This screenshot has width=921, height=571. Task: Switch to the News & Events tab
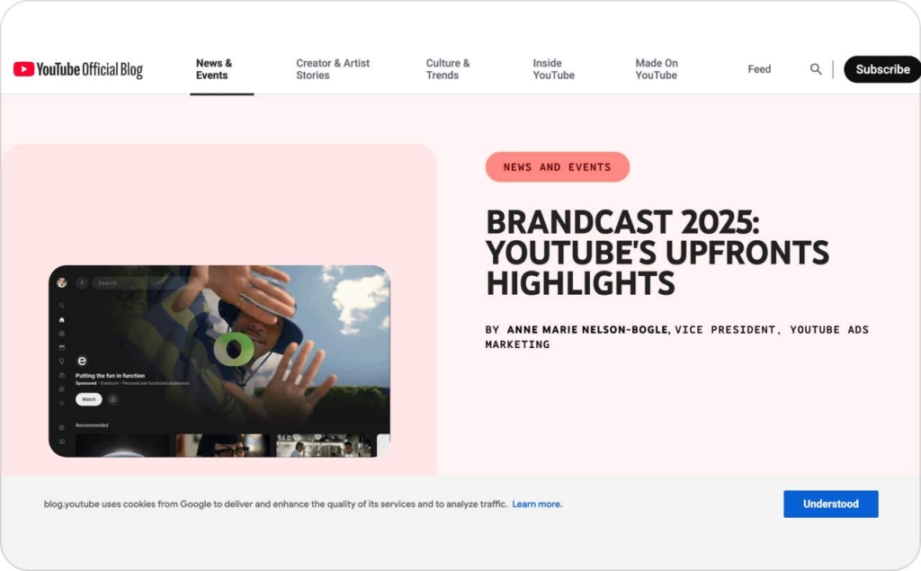pos(214,68)
